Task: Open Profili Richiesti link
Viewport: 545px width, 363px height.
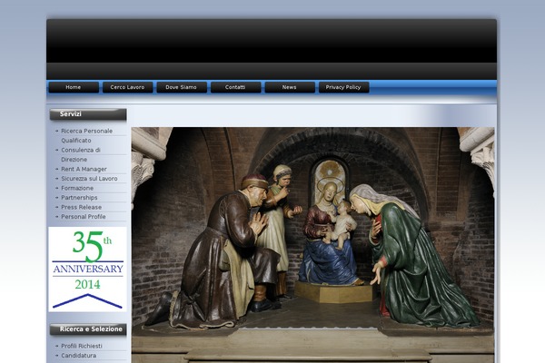Action: click(x=81, y=347)
